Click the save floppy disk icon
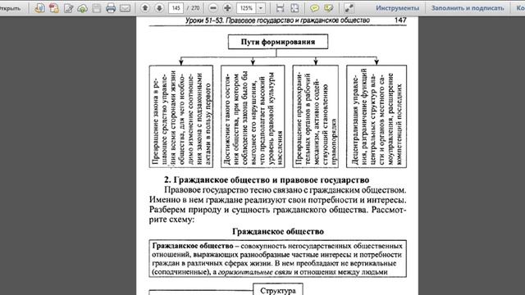 [97, 8]
